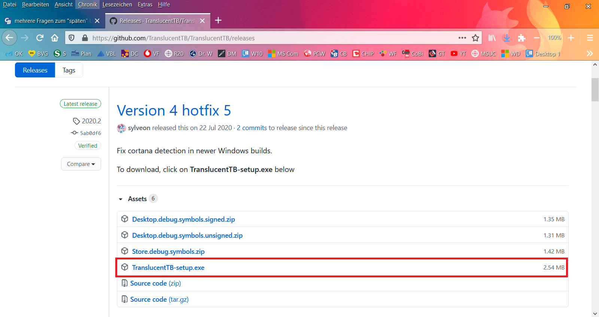Image resolution: width=599 pixels, height=317 pixels.
Task: Open a new tab with plus button
Action: 218,21
